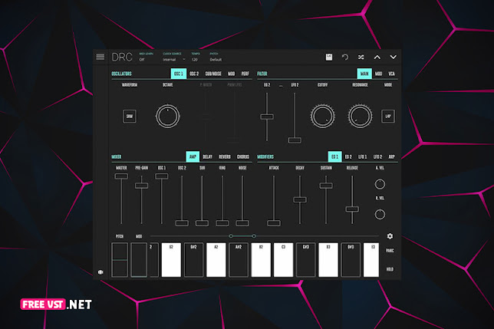This screenshot has width=494, height=329.
Task: Click the Tempo 120 value field
Action: click(195, 60)
